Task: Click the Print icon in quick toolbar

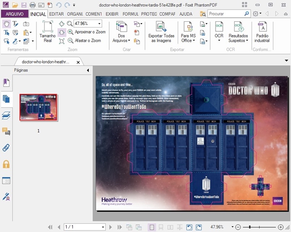Action: (32, 5)
